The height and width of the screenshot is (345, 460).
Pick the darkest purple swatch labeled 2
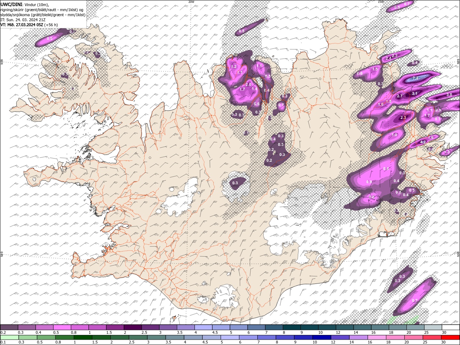tap(133, 327)
